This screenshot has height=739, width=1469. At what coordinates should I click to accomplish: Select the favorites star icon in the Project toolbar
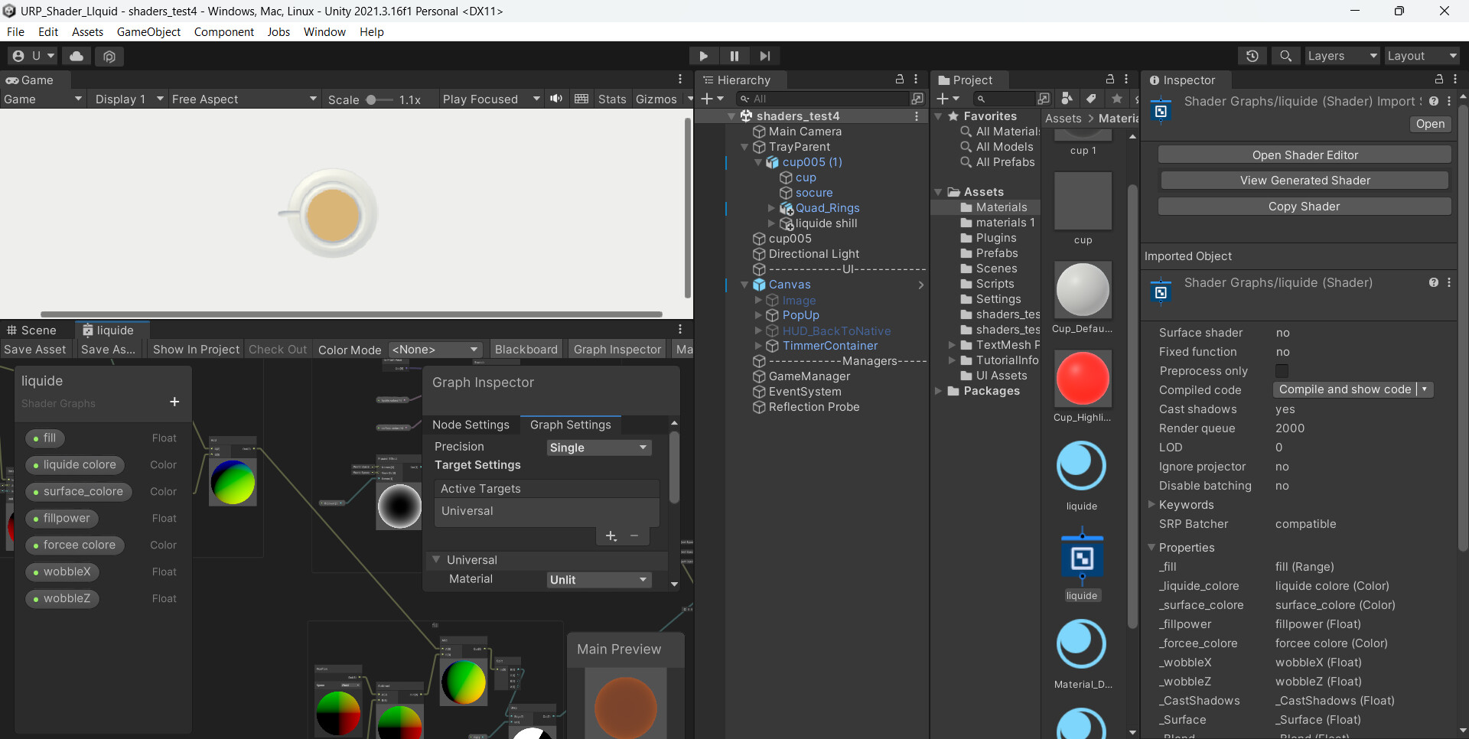pyautogui.click(x=1116, y=99)
